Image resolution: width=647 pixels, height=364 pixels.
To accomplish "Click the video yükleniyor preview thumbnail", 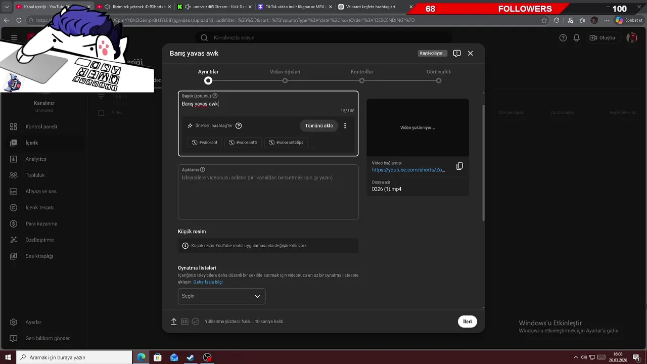I will [x=418, y=127].
